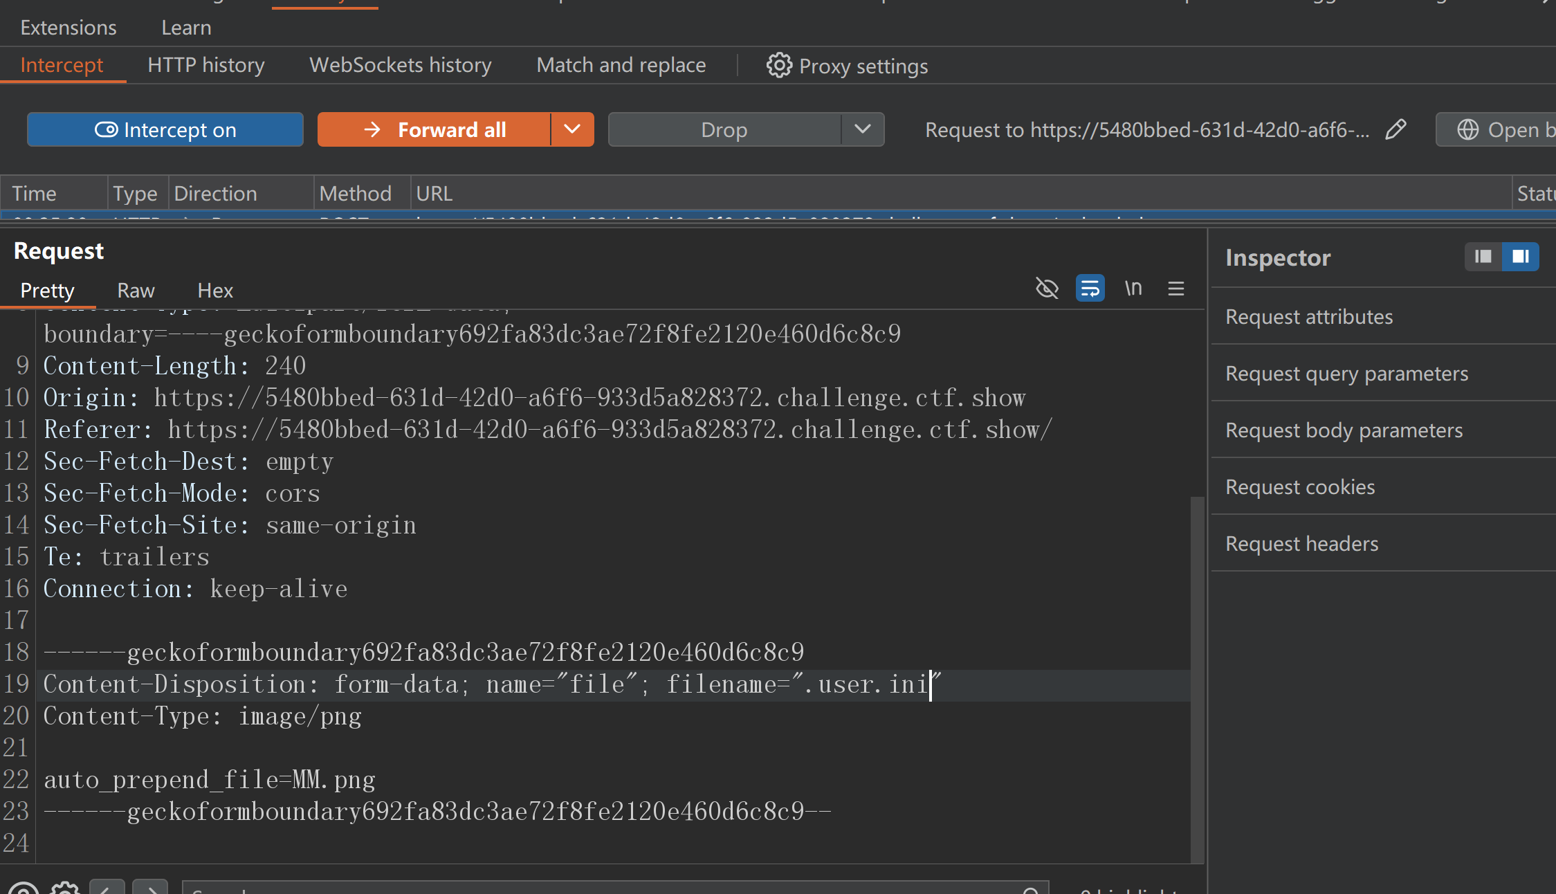Open the Extensions tab
This screenshot has width=1556, height=894.
(x=68, y=28)
